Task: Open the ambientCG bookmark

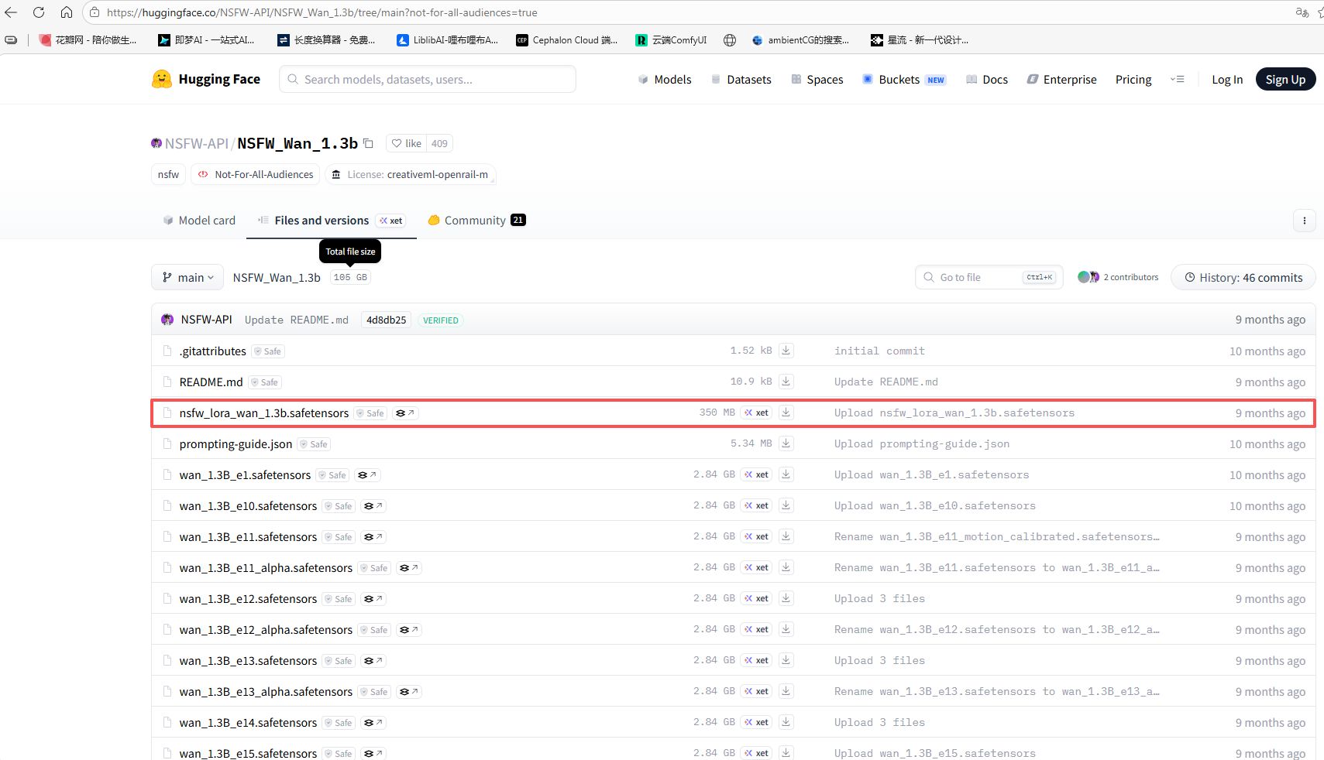Action: (800, 40)
